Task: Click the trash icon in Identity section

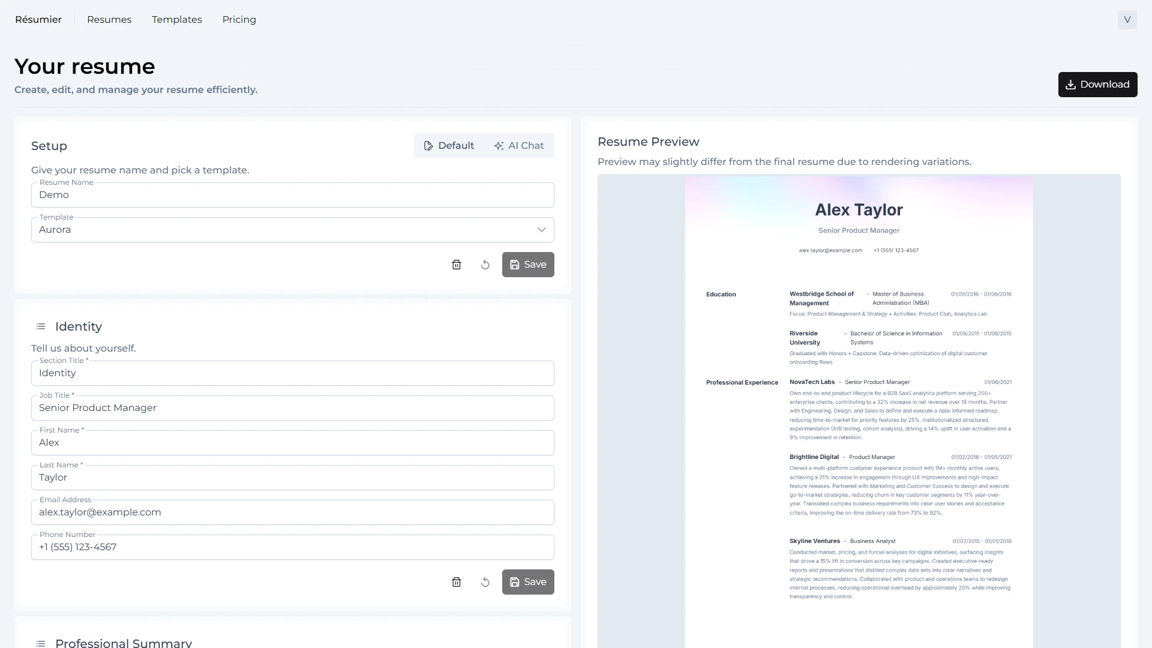Action: (456, 582)
